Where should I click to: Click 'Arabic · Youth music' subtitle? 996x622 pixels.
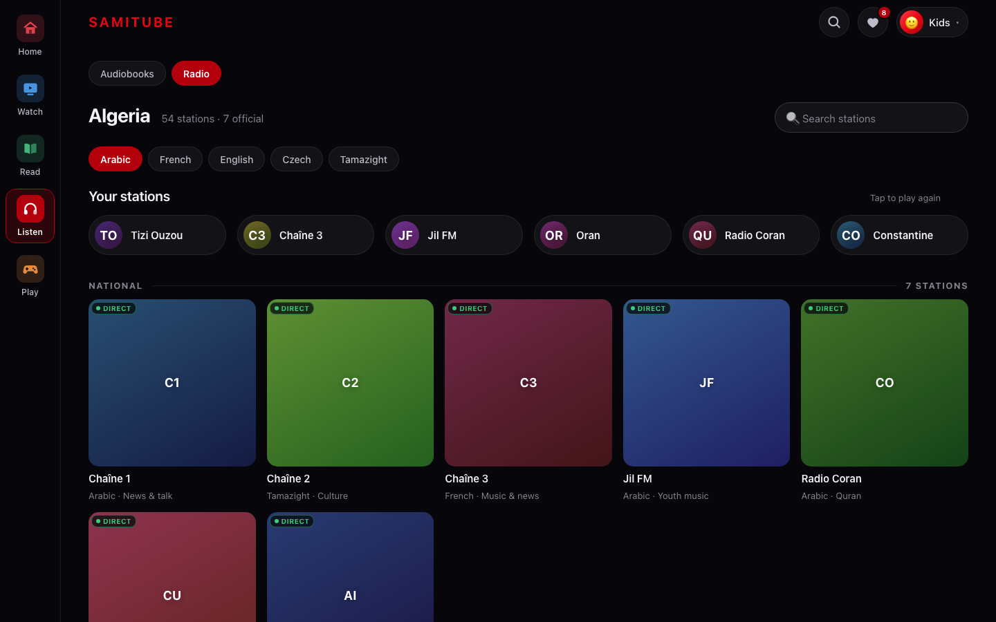point(666,496)
